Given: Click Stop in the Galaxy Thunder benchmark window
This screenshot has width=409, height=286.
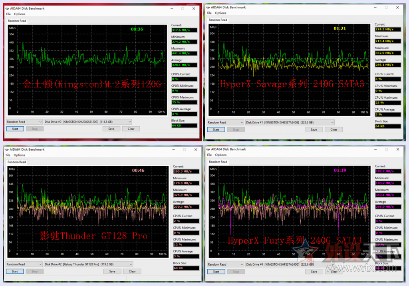Looking at the screenshot, I should click(34, 271).
